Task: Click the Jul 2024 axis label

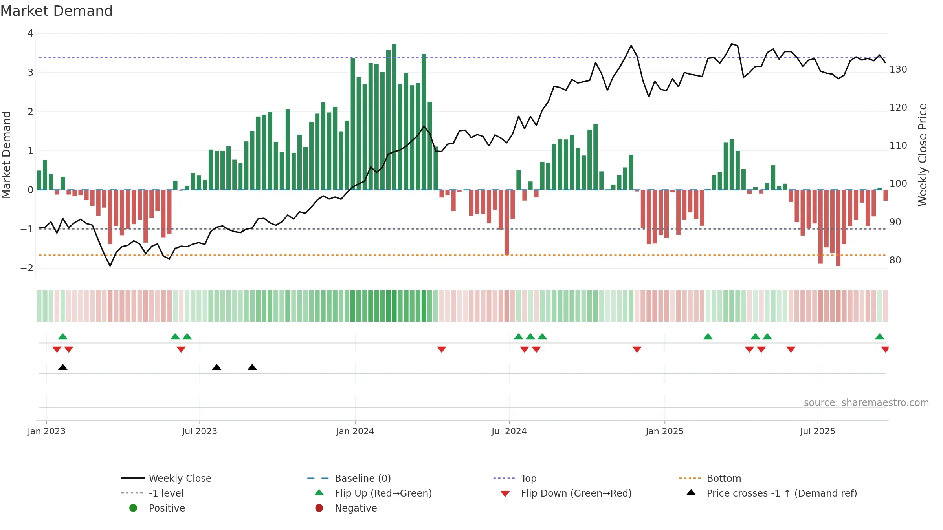Action: click(x=509, y=431)
